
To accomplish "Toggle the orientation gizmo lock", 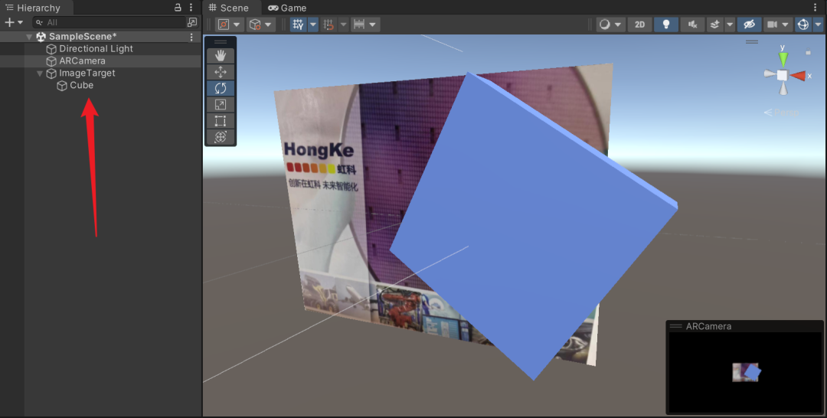I will click(808, 52).
